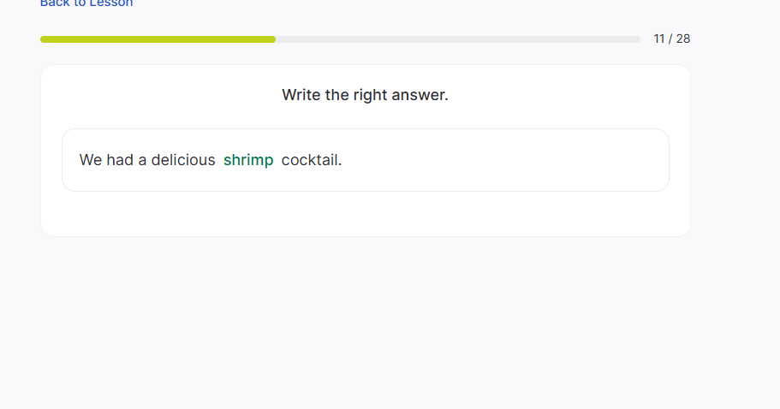Select the green answer word "shrimp"
Image resolution: width=780 pixels, height=409 pixels.
click(x=248, y=160)
